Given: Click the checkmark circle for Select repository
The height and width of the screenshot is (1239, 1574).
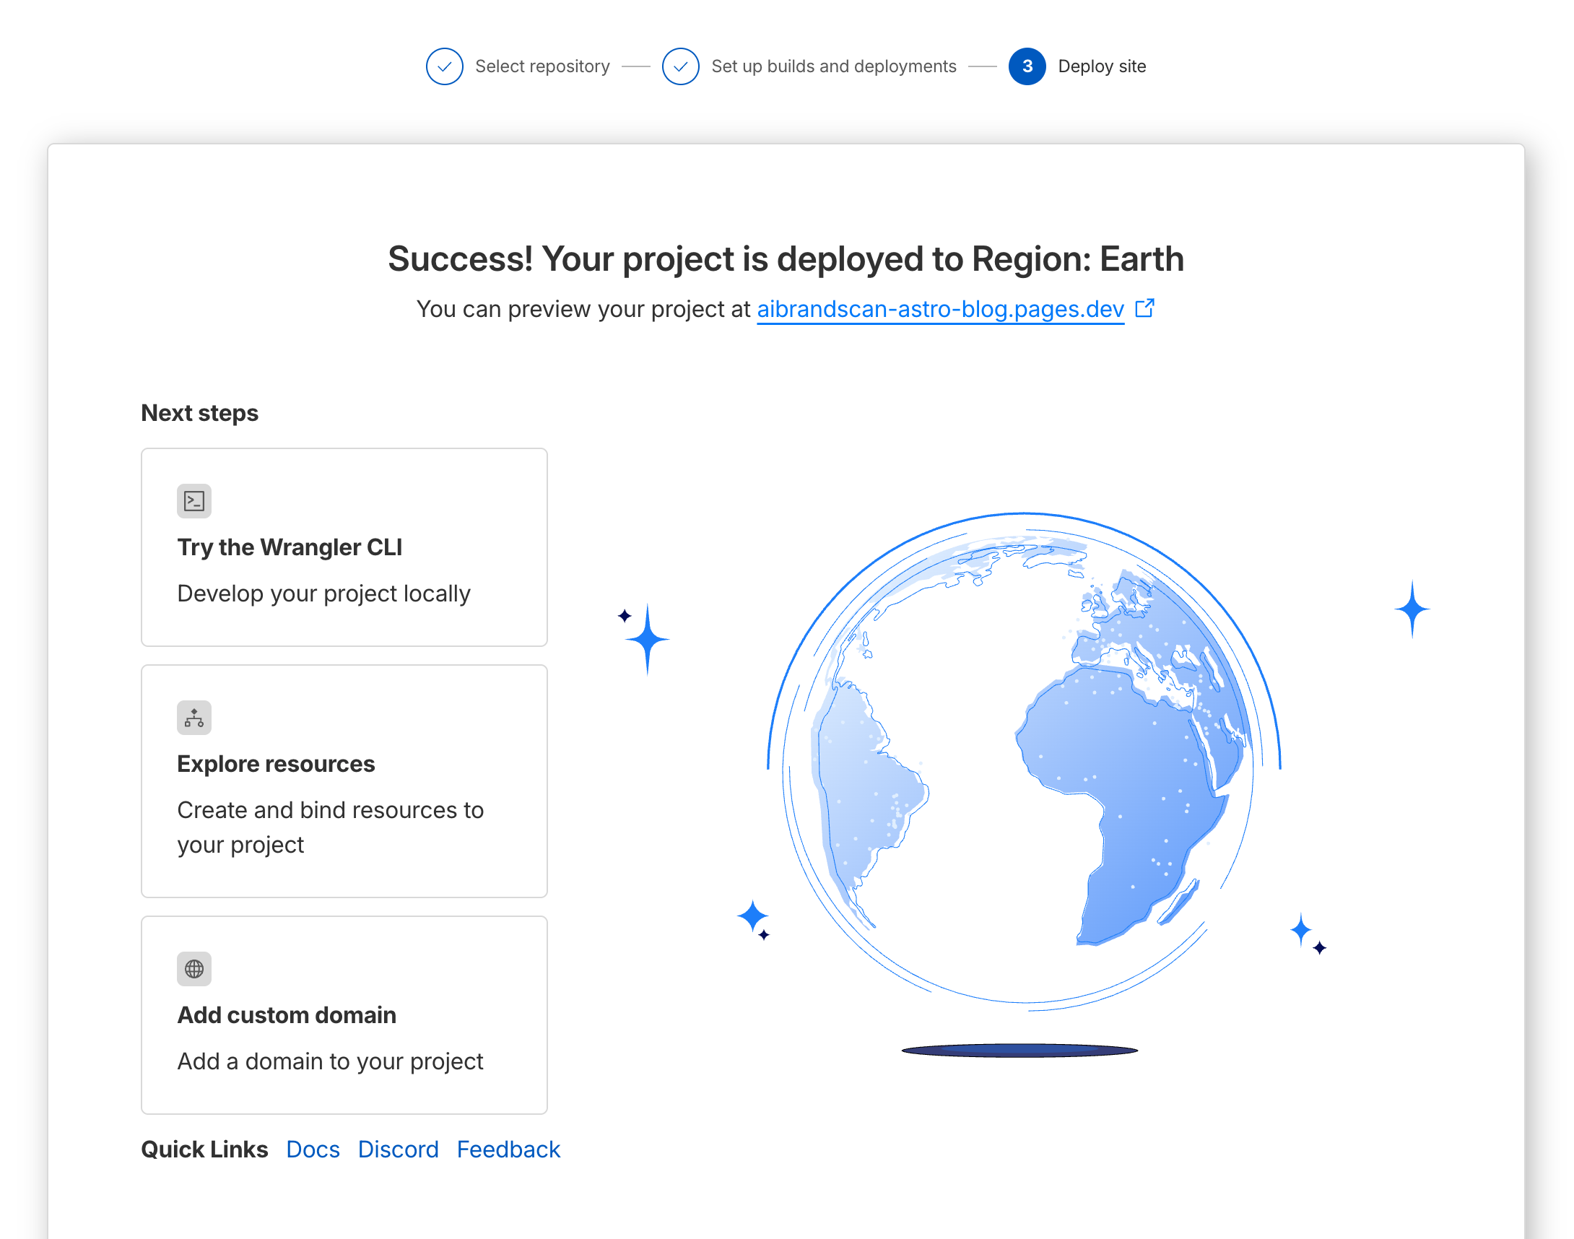Looking at the screenshot, I should point(444,66).
